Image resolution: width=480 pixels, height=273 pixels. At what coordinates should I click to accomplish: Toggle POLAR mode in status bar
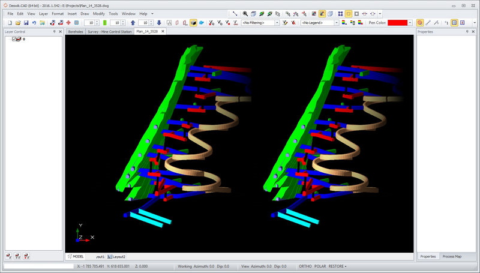coord(321,266)
